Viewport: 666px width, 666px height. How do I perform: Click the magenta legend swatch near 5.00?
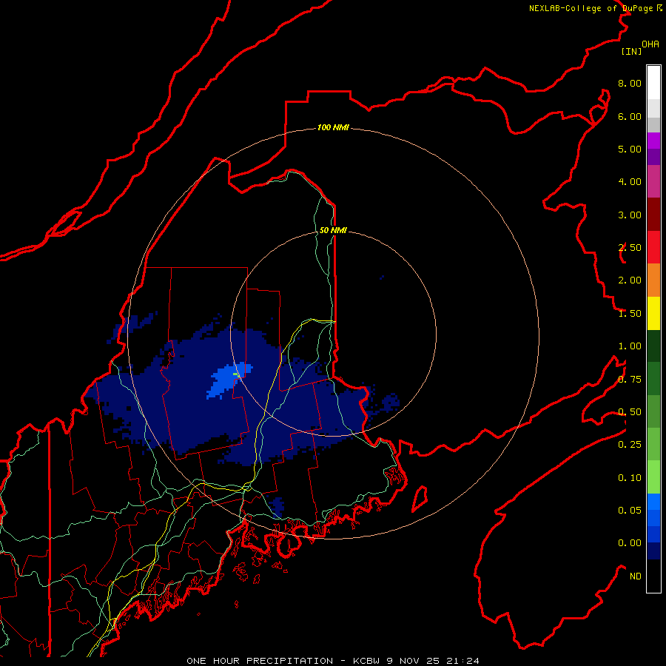point(653,141)
